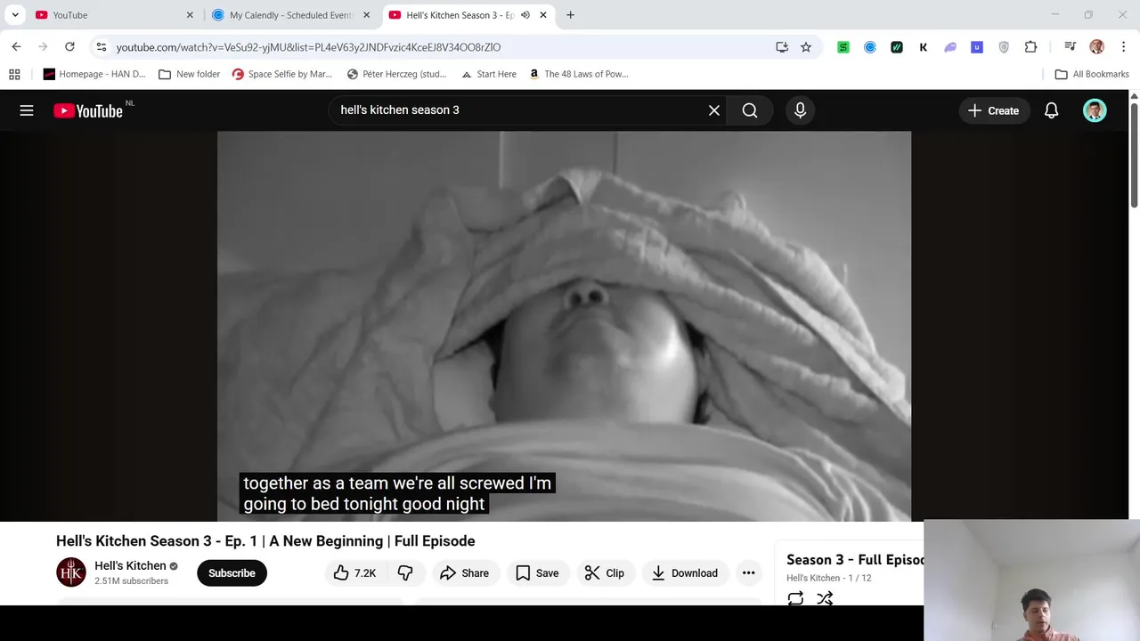Start voice search with microphone icon
1140x641 pixels.
[x=800, y=110]
